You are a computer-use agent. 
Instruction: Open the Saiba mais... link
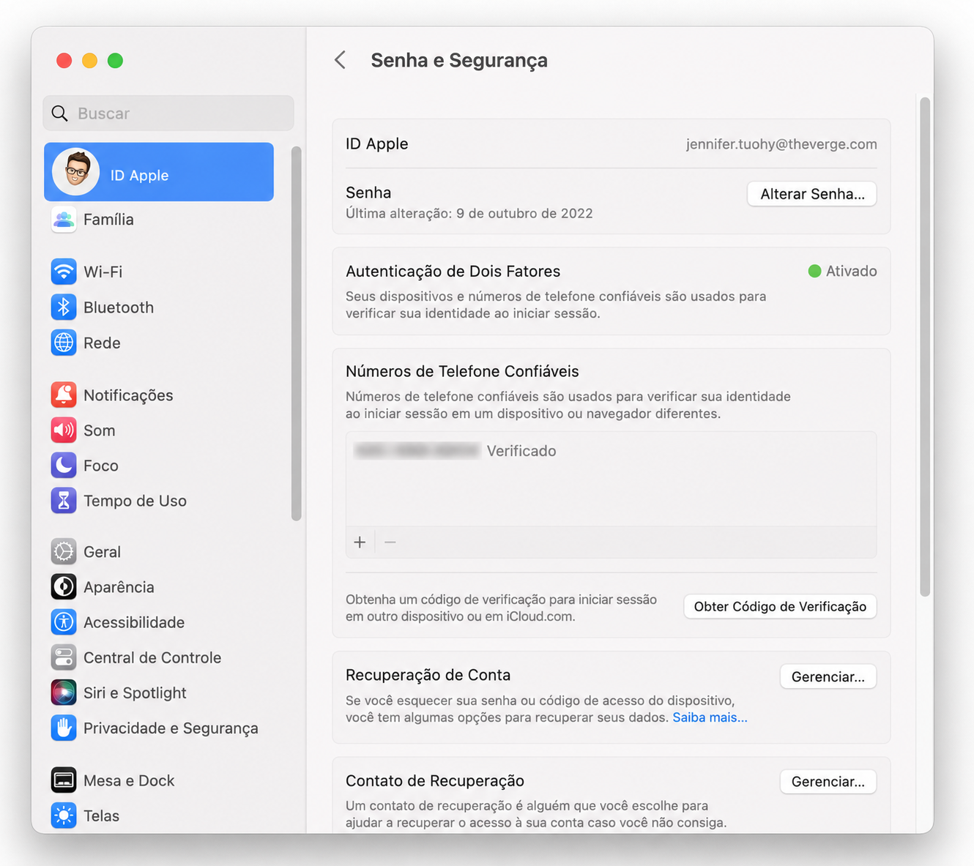(x=710, y=717)
